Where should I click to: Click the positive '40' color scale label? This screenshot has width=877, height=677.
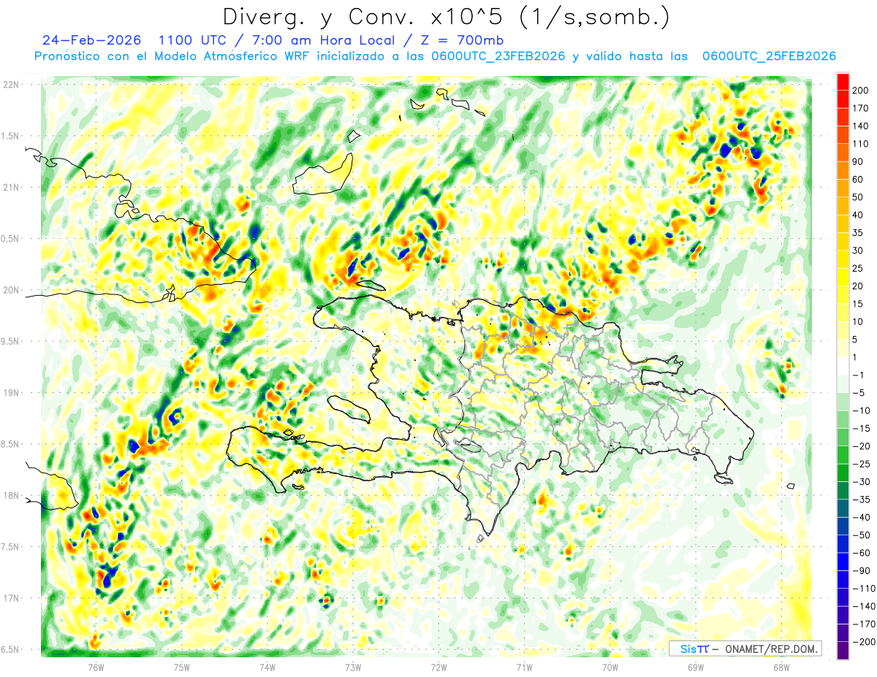(858, 215)
